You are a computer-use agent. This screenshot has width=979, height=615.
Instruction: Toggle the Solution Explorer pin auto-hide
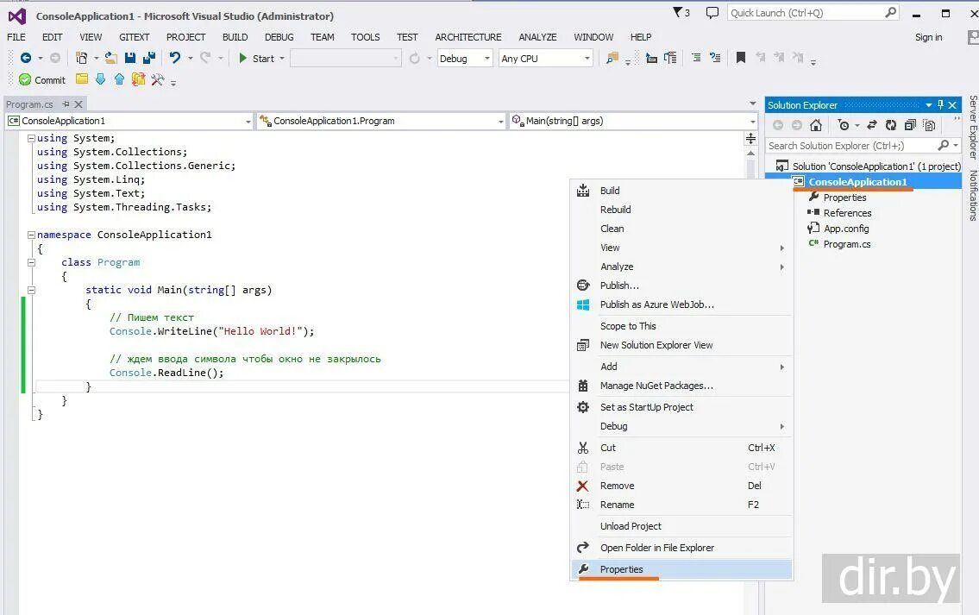point(940,105)
